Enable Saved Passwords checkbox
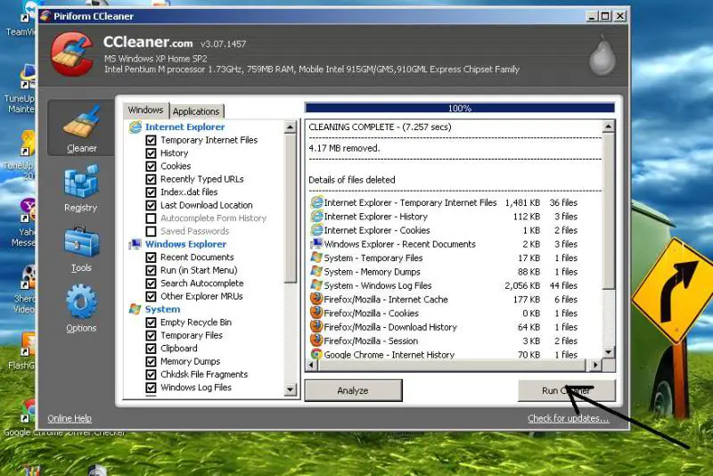The image size is (713, 476). coord(151,232)
